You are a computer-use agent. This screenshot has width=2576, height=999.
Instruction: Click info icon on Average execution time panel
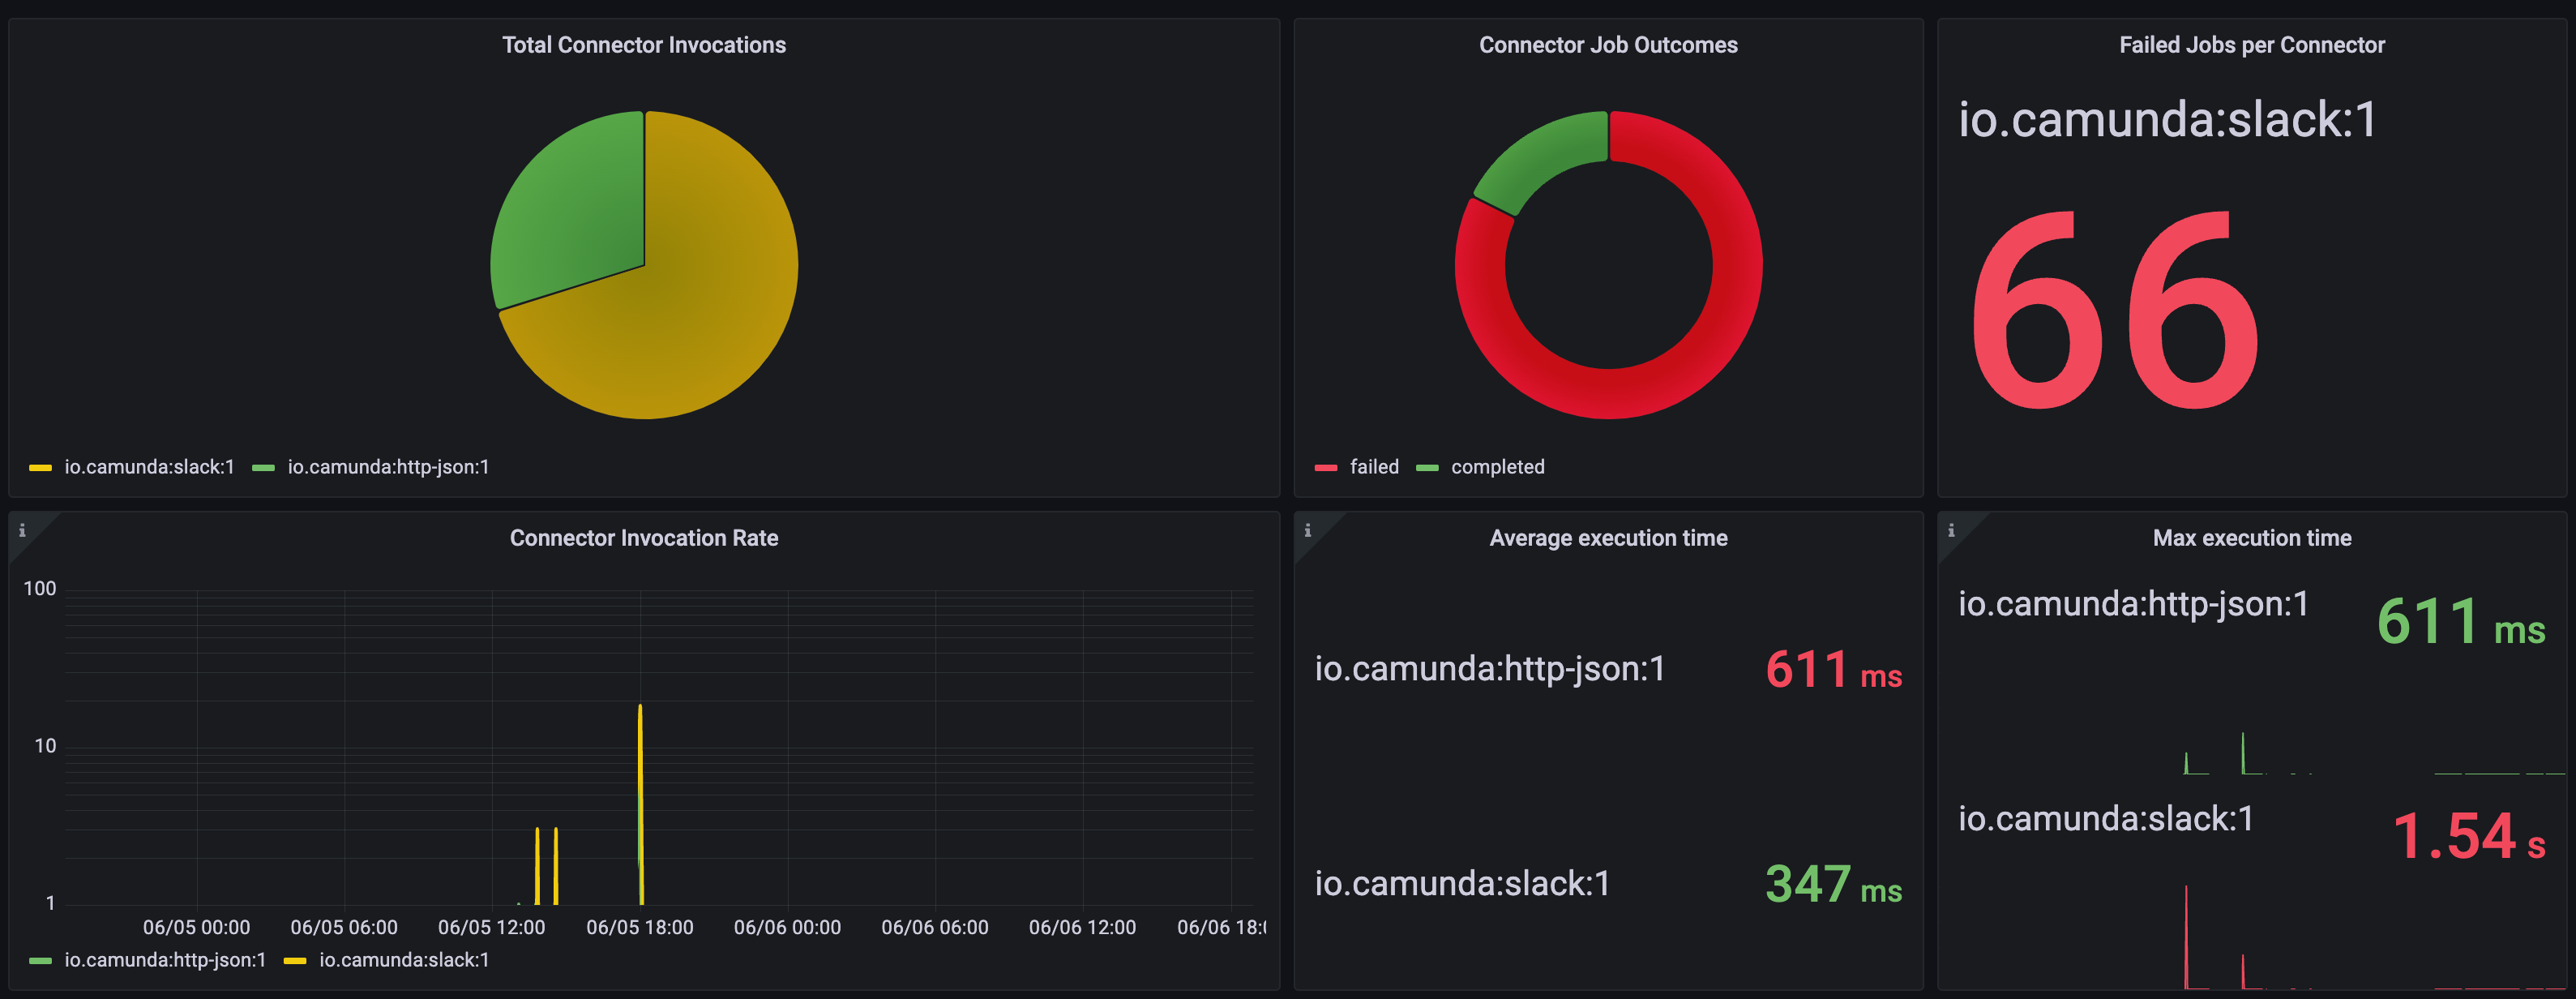coord(1307,531)
